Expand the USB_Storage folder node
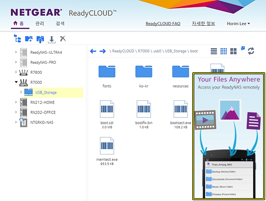 point(21,92)
